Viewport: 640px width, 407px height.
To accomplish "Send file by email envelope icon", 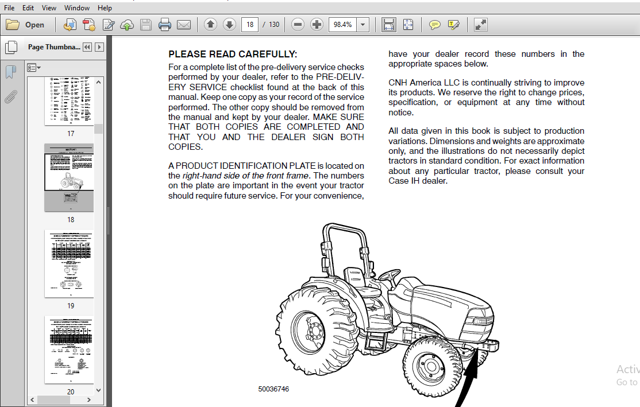I will pyautogui.click(x=184, y=25).
